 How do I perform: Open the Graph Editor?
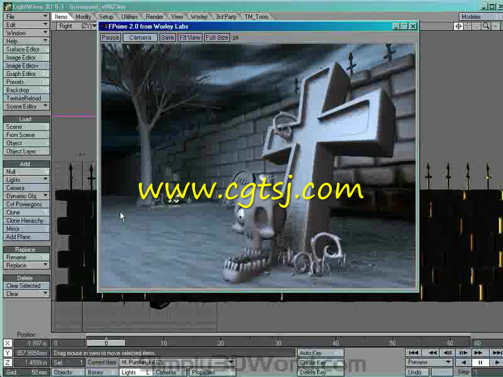coord(26,74)
